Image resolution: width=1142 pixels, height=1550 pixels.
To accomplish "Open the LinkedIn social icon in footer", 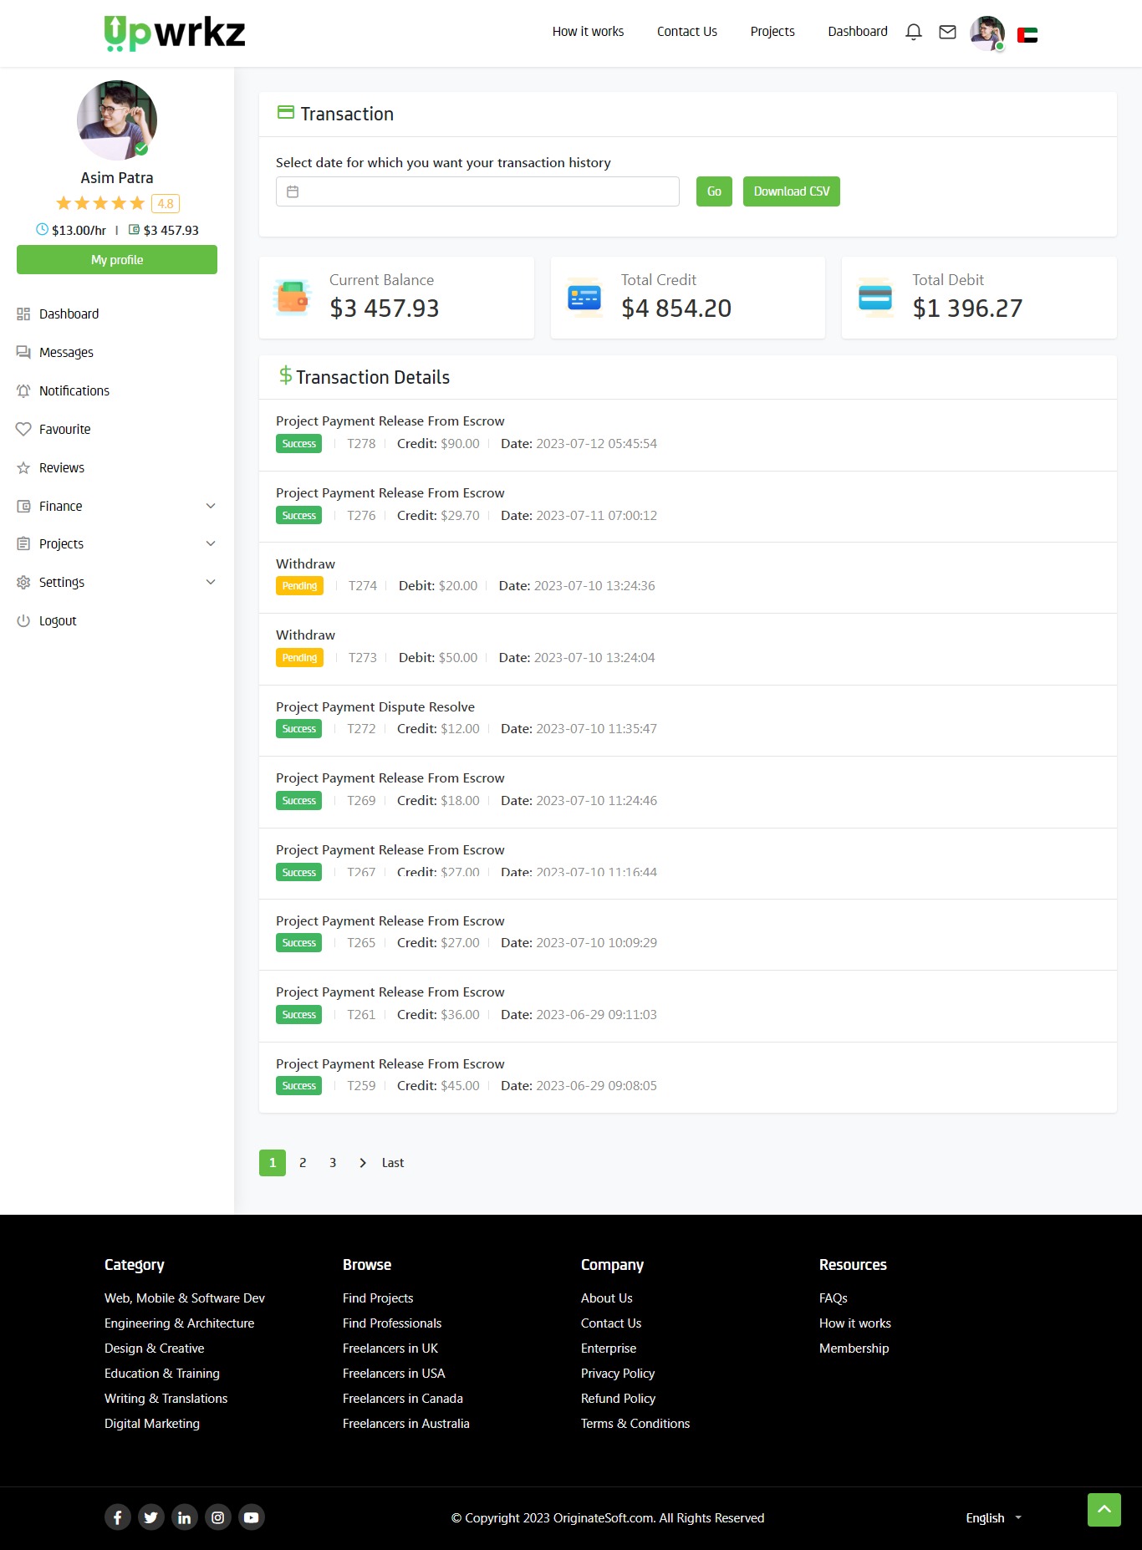I will pyautogui.click(x=185, y=1517).
